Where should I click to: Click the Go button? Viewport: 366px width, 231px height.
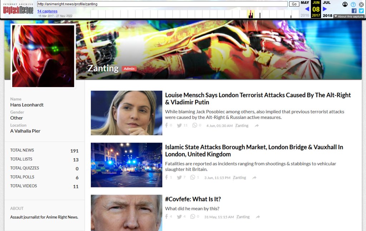294,4
